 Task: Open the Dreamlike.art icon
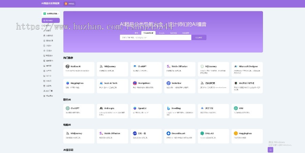coord(168,133)
